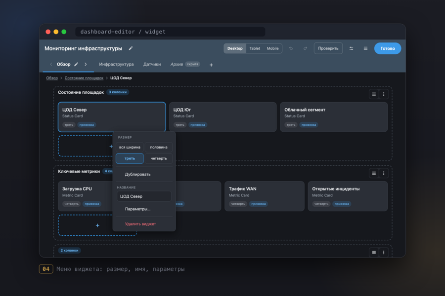Click the Проверить button
This screenshot has height=296, width=445.
coord(328,48)
